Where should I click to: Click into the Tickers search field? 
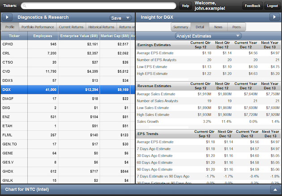coord(98,6)
